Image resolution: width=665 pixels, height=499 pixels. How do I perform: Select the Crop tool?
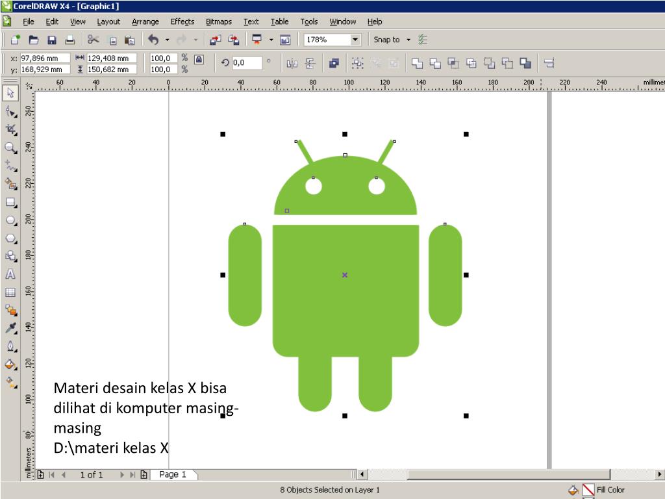pyautogui.click(x=10, y=129)
